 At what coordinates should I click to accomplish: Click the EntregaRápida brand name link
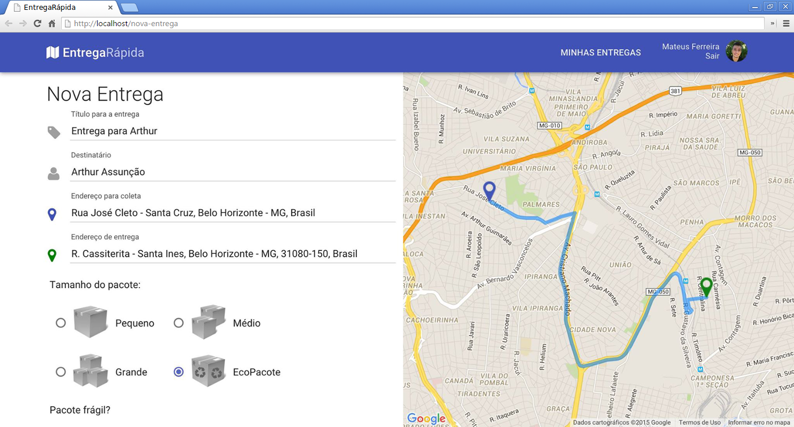click(x=103, y=53)
